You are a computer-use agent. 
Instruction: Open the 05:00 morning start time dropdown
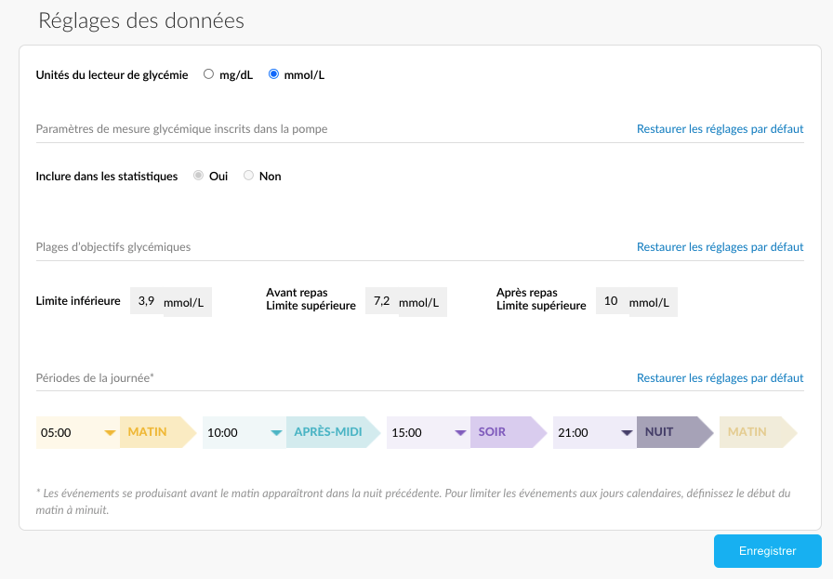pyautogui.click(x=78, y=432)
